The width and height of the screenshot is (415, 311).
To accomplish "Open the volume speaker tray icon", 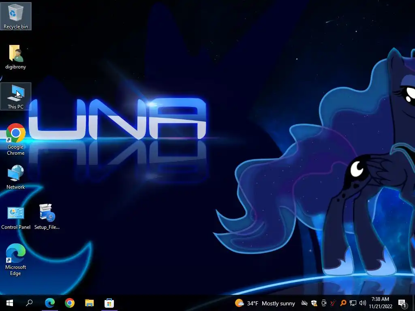I will click(x=363, y=303).
